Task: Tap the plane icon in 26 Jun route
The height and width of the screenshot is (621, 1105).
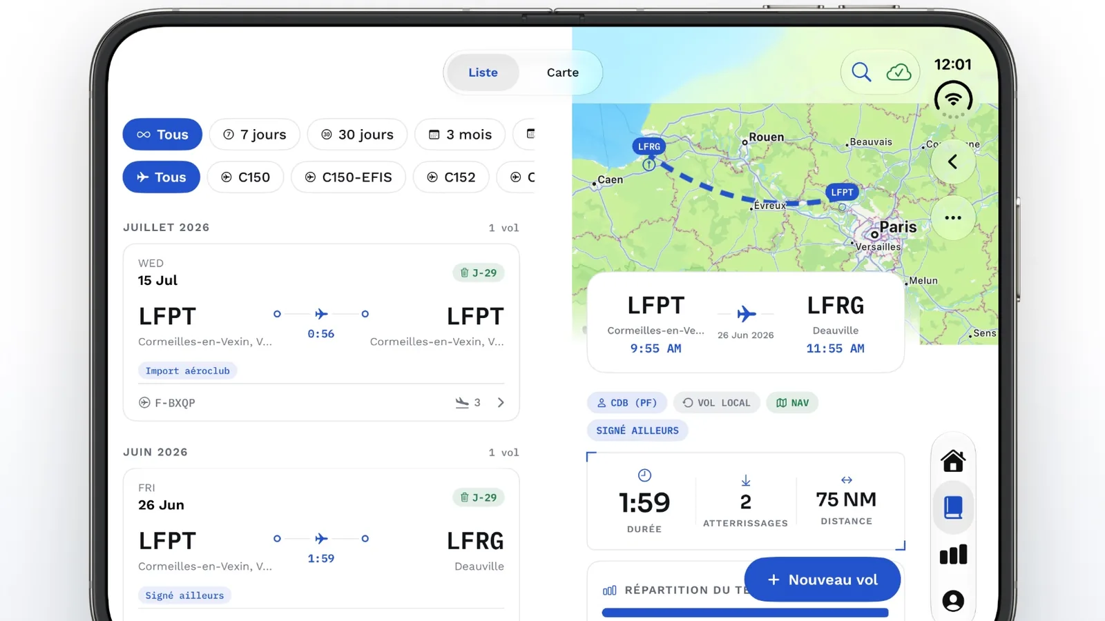Action: tap(321, 538)
